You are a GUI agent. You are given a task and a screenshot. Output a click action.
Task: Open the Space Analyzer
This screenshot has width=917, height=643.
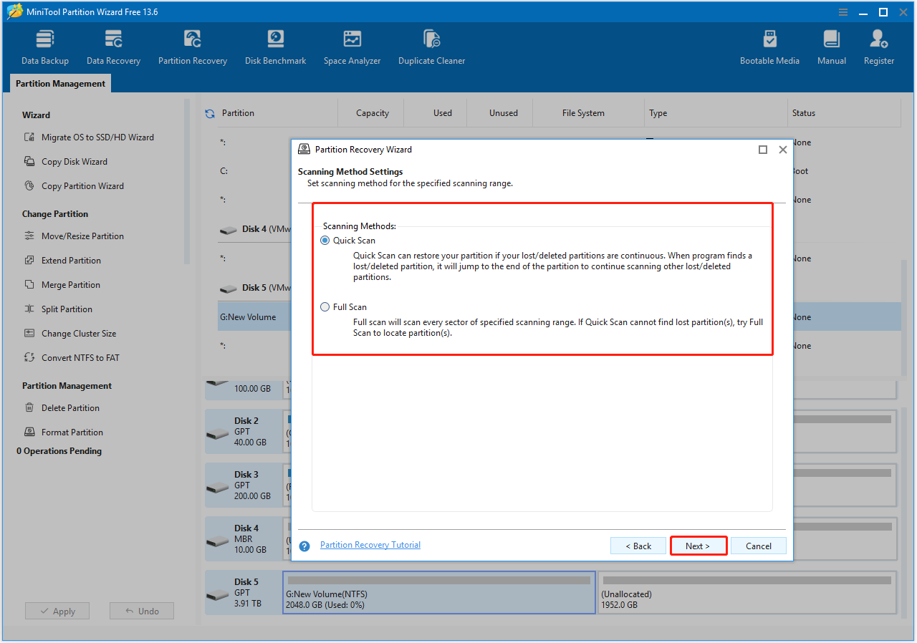click(x=352, y=45)
